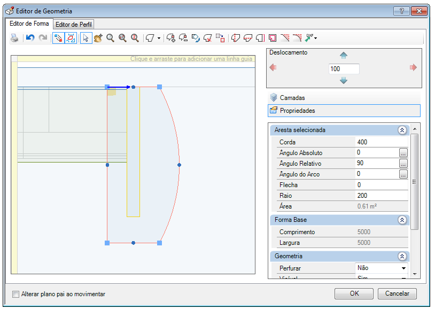
Task: Move shape up with Deslocamento arrow
Action: click(x=344, y=55)
